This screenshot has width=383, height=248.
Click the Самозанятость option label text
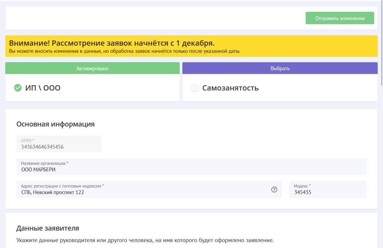pos(230,88)
